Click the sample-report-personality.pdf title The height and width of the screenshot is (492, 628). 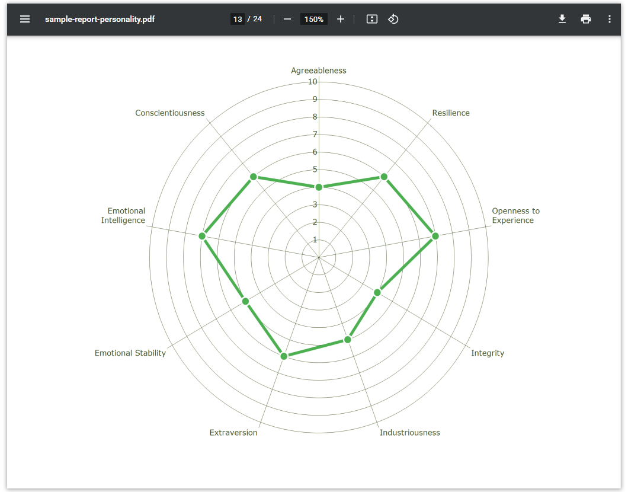(x=100, y=19)
